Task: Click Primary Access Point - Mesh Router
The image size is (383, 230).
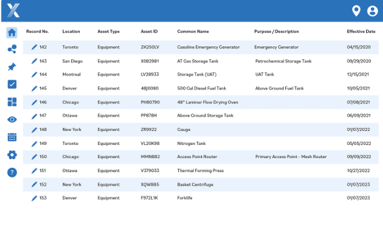Action: 291,157
